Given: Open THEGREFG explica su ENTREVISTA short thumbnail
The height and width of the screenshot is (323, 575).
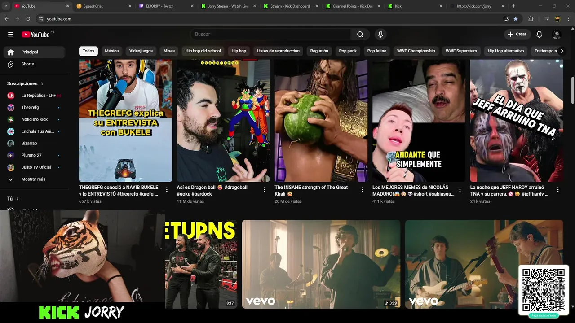Looking at the screenshot, I should (125, 121).
